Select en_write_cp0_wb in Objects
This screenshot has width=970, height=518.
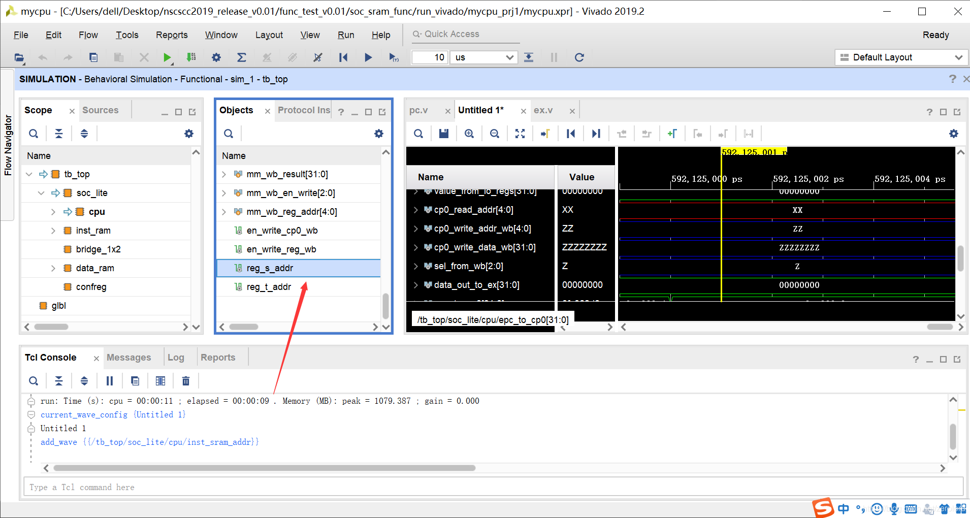pos(299,231)
